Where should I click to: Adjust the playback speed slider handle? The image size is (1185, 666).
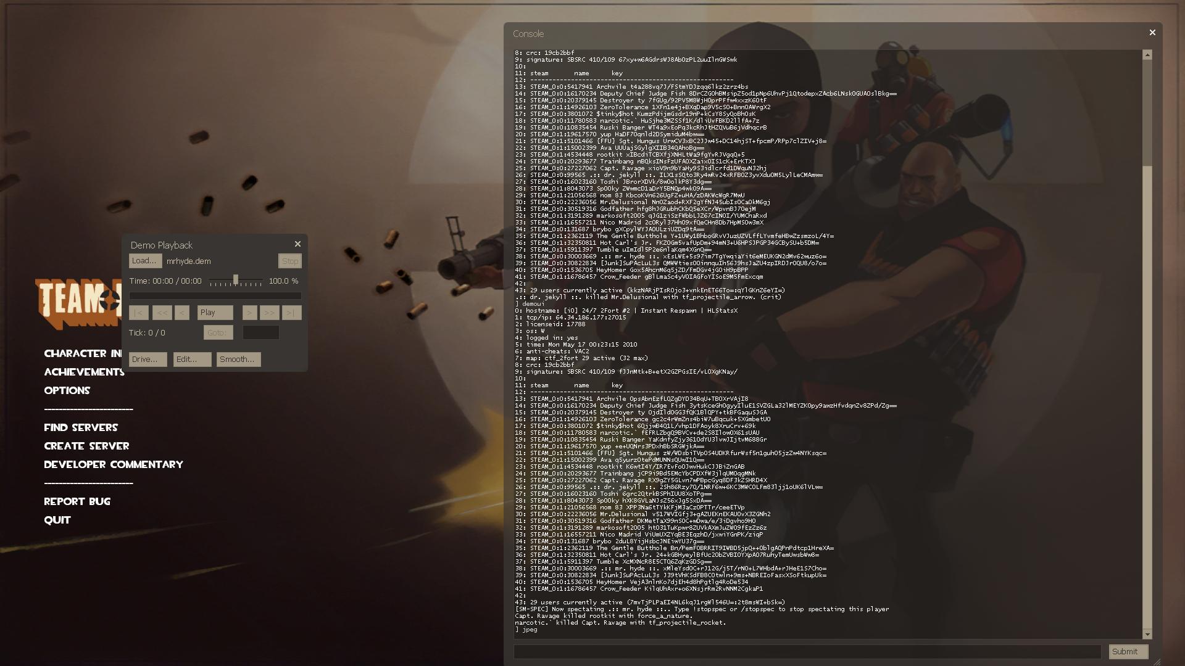(235, 280)
